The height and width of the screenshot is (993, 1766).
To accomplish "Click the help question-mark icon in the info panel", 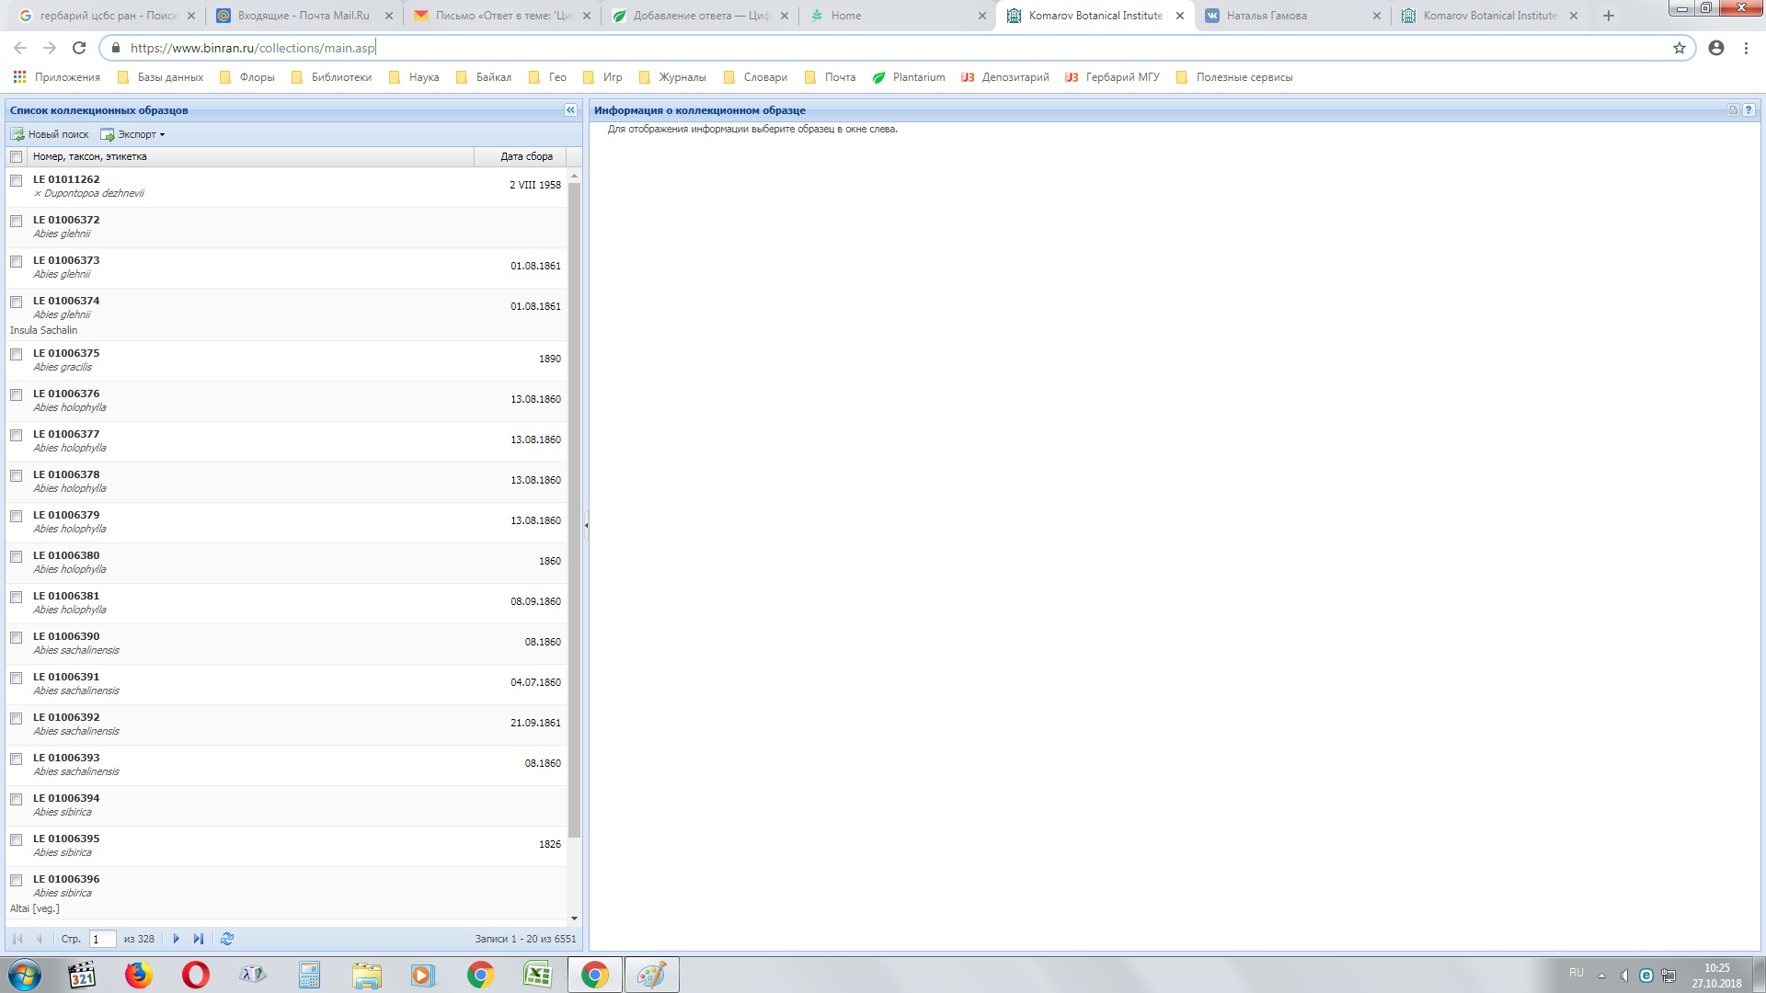I will point(1749,110).
